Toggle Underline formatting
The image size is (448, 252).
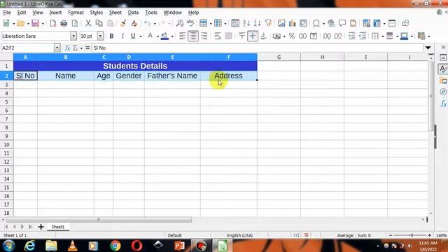pyautogui.click(x=133, y=36)
